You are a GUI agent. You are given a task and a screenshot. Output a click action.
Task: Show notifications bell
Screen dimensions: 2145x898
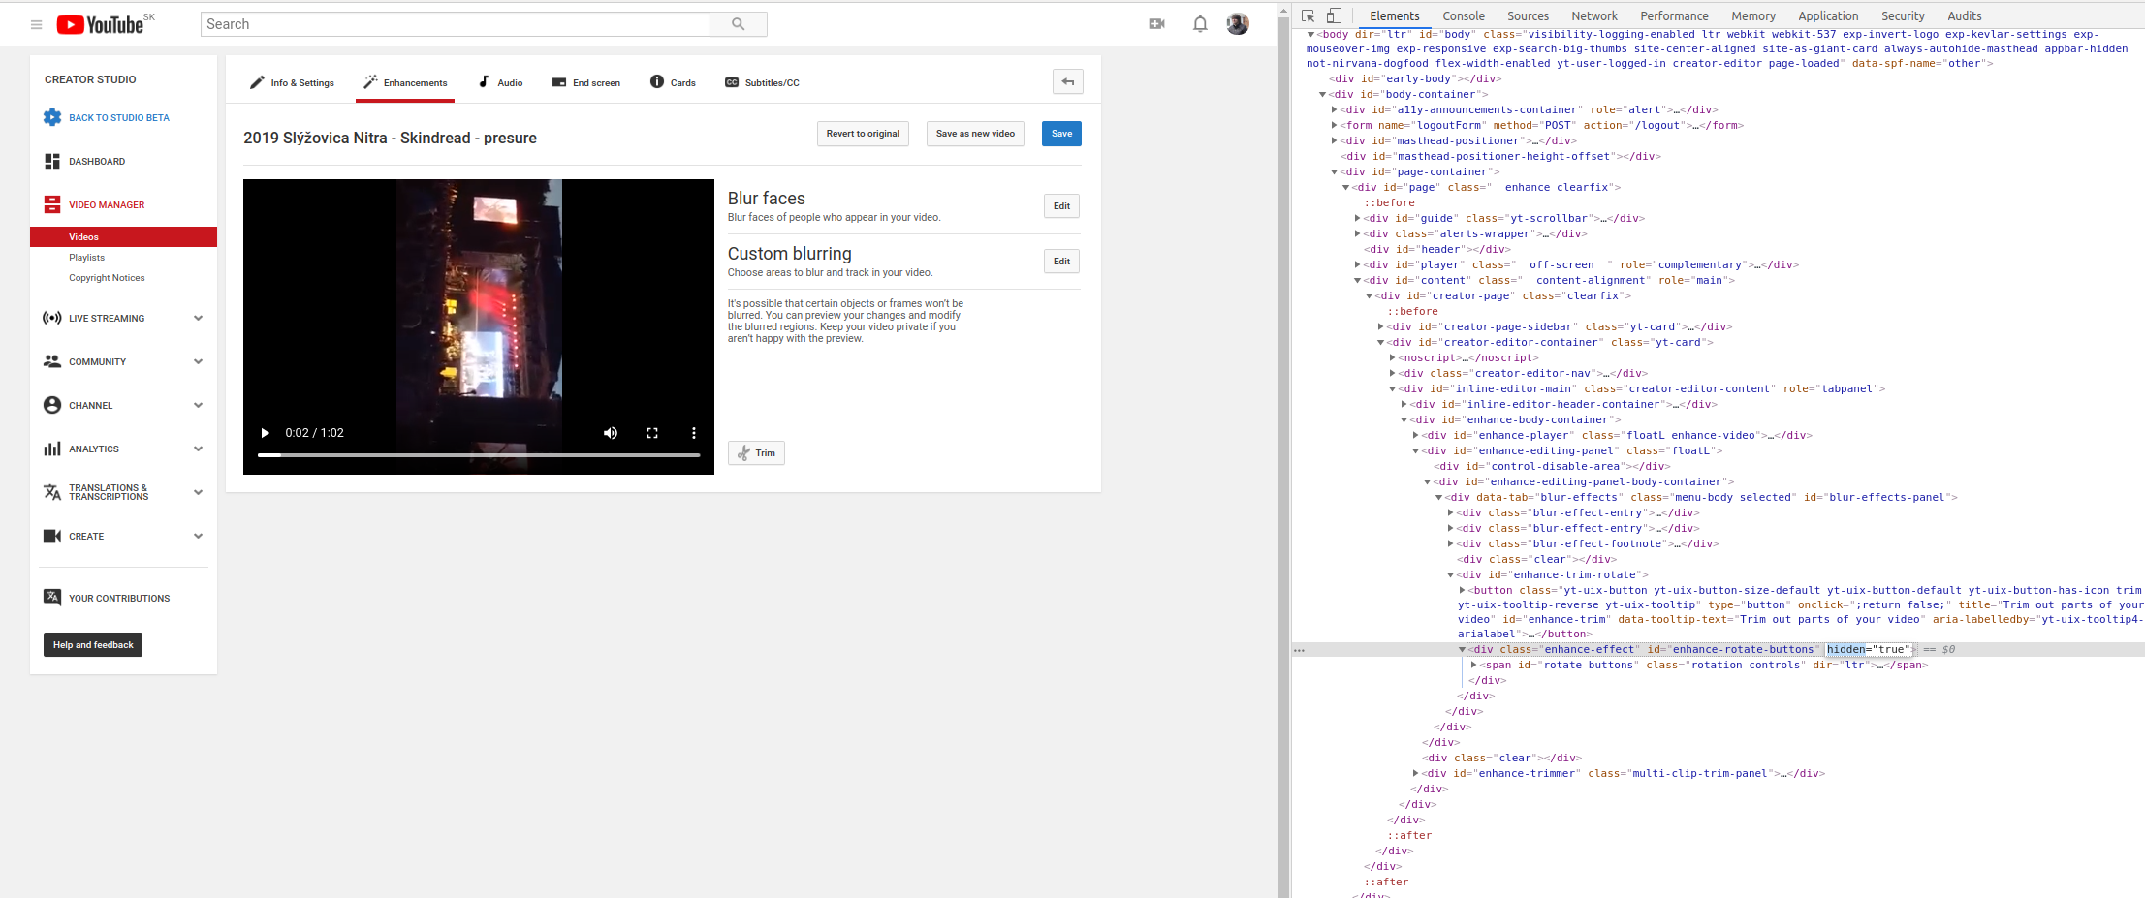pos(1200,24)
